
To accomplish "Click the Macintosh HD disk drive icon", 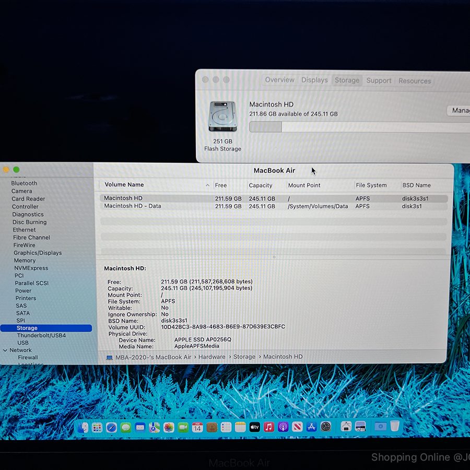I will [222, 116].
